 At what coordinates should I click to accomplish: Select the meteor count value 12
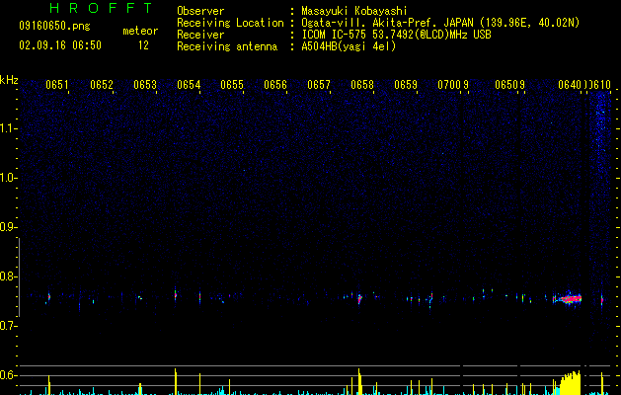click(143, 45)
